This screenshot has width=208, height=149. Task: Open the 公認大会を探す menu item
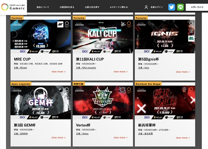pyautogui.click(x=92, y=7)
